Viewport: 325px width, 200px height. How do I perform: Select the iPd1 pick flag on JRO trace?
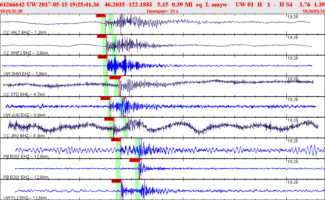tap(109, 119)
